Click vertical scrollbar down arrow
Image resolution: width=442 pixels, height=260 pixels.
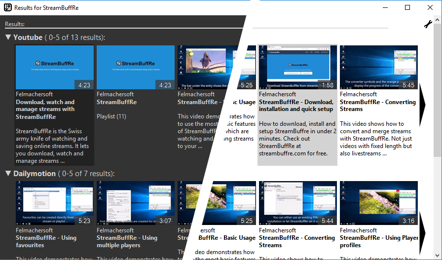[437, 256]
